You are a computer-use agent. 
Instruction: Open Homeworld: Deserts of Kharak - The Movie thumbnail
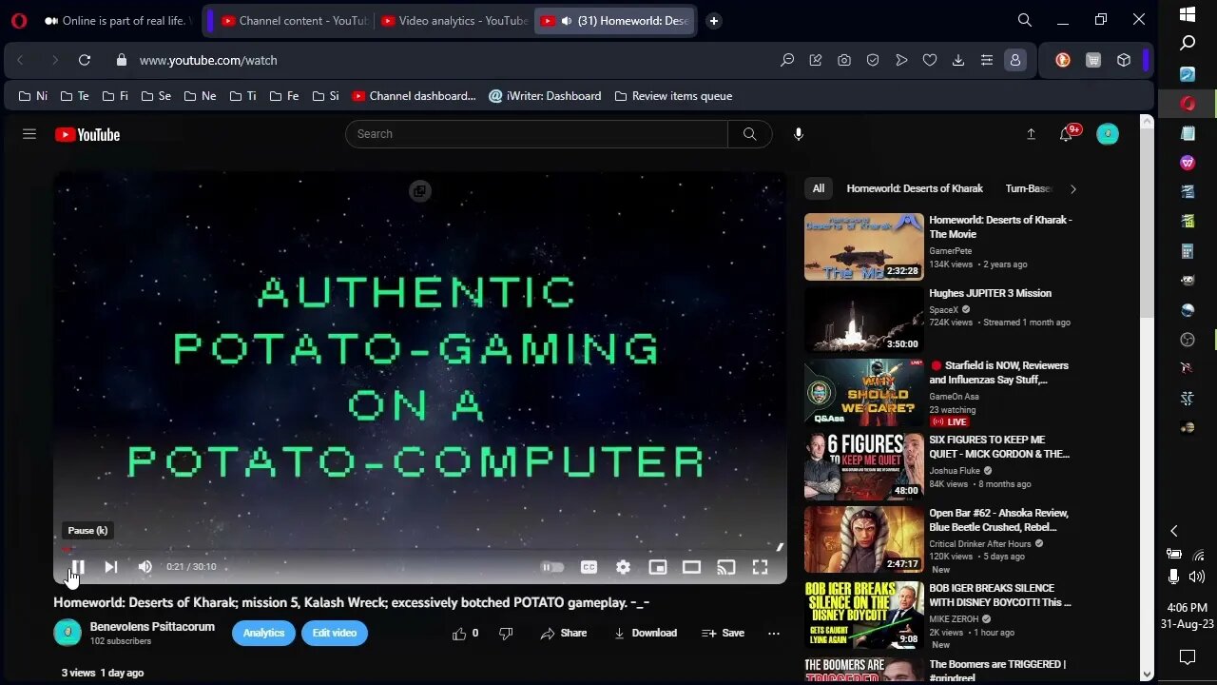pyautogui.click(x=864, y=246)
